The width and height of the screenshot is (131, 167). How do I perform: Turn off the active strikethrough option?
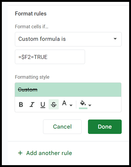54,104
